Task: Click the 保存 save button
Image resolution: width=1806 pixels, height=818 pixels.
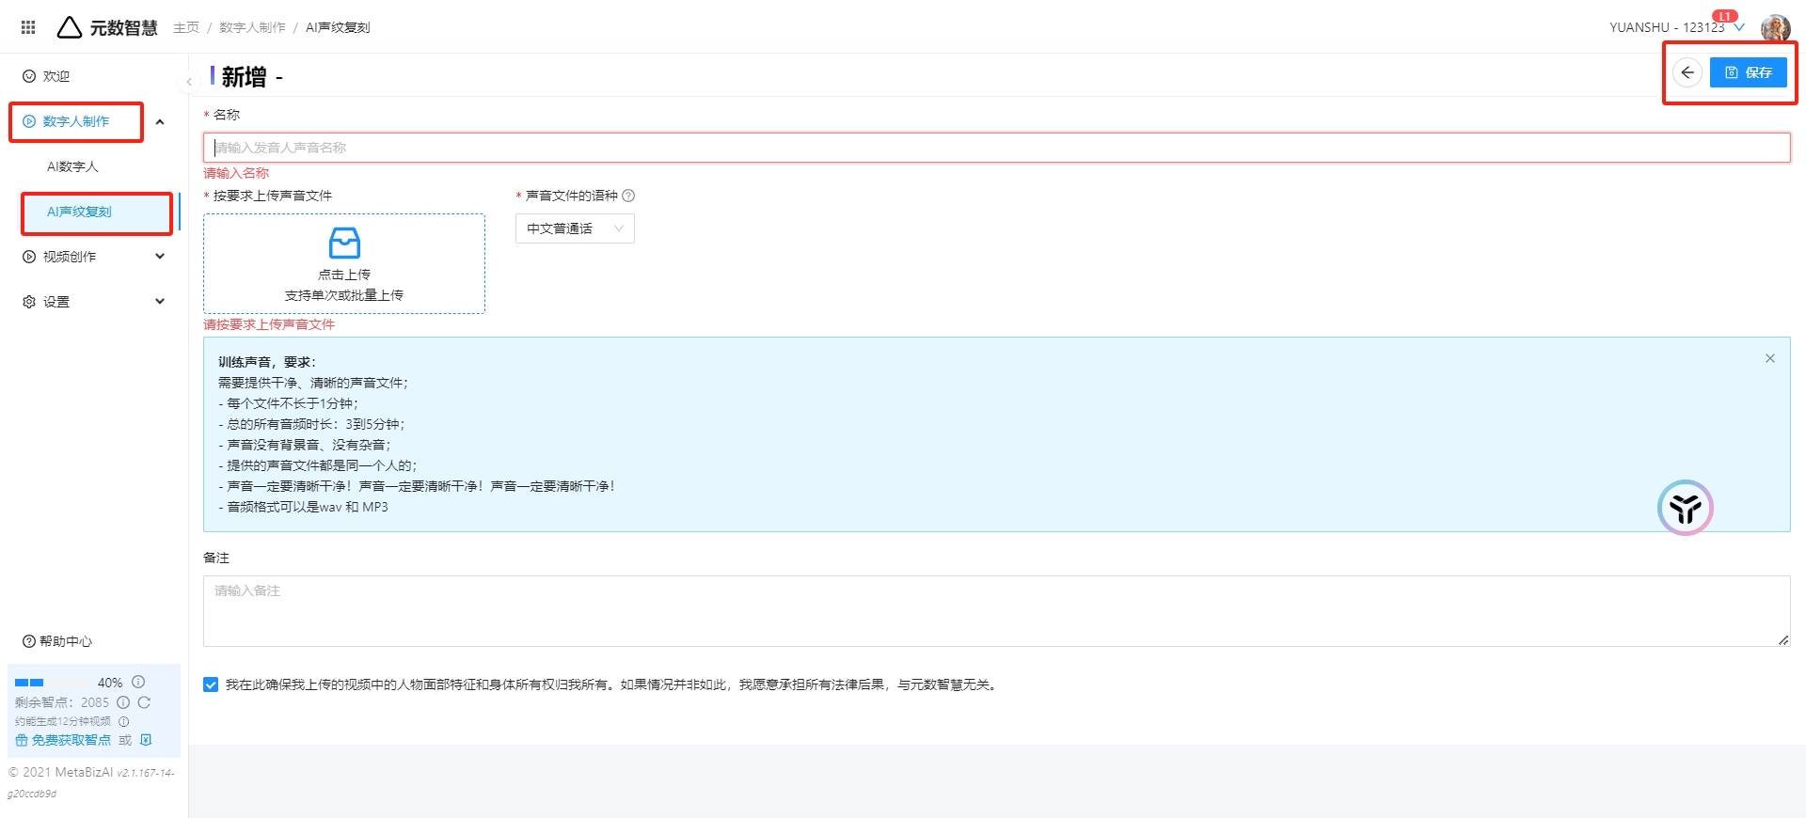Action: pyautogui.click(x=1748, y=72)
